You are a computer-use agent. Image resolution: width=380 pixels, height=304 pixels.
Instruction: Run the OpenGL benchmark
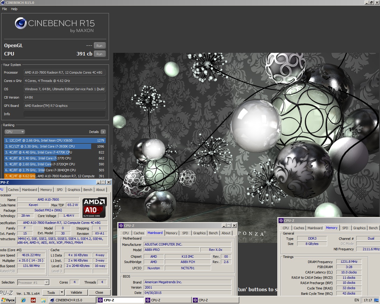99,46
